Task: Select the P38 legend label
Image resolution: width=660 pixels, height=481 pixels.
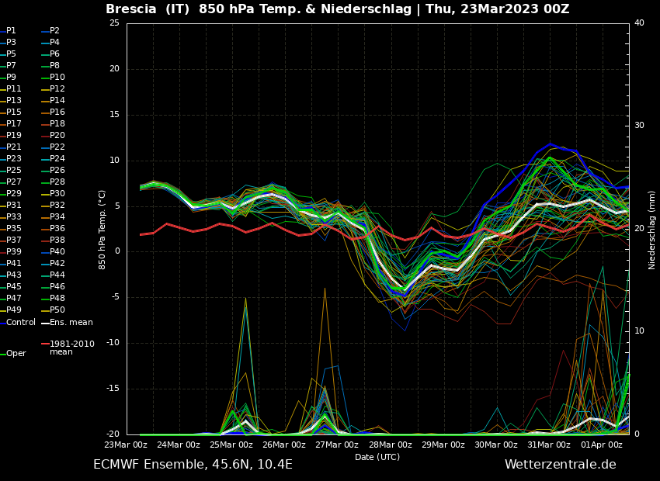Action: 57,240
